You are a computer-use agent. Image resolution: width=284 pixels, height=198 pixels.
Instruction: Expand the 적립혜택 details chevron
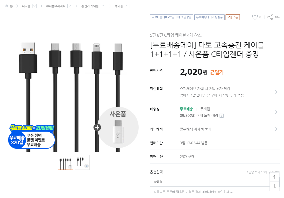[276, 92]
